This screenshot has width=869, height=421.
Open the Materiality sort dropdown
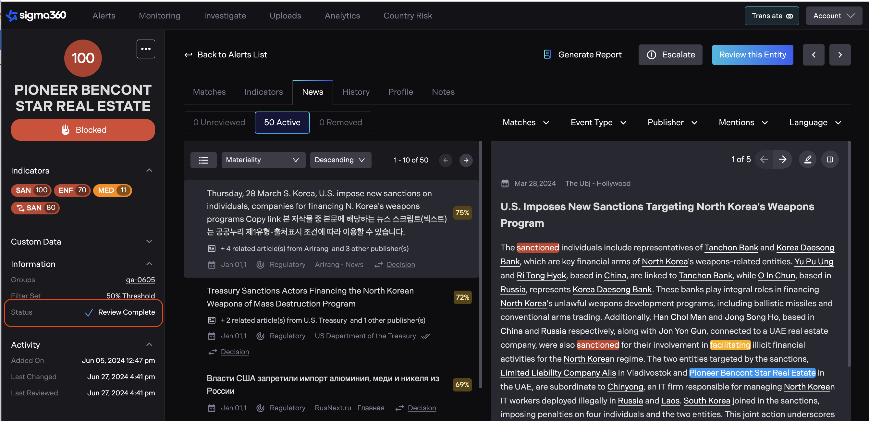(263, 160)
